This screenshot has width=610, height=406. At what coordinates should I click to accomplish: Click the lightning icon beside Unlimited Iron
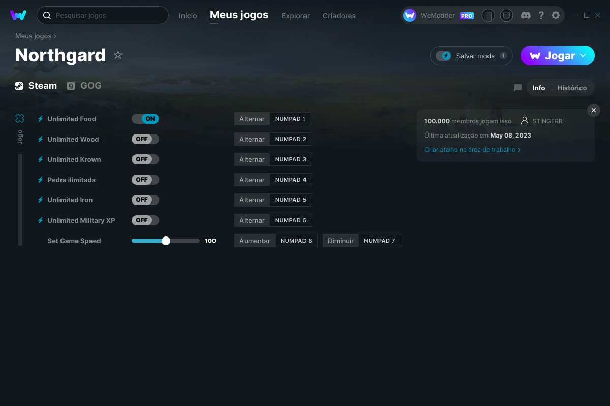41,200
